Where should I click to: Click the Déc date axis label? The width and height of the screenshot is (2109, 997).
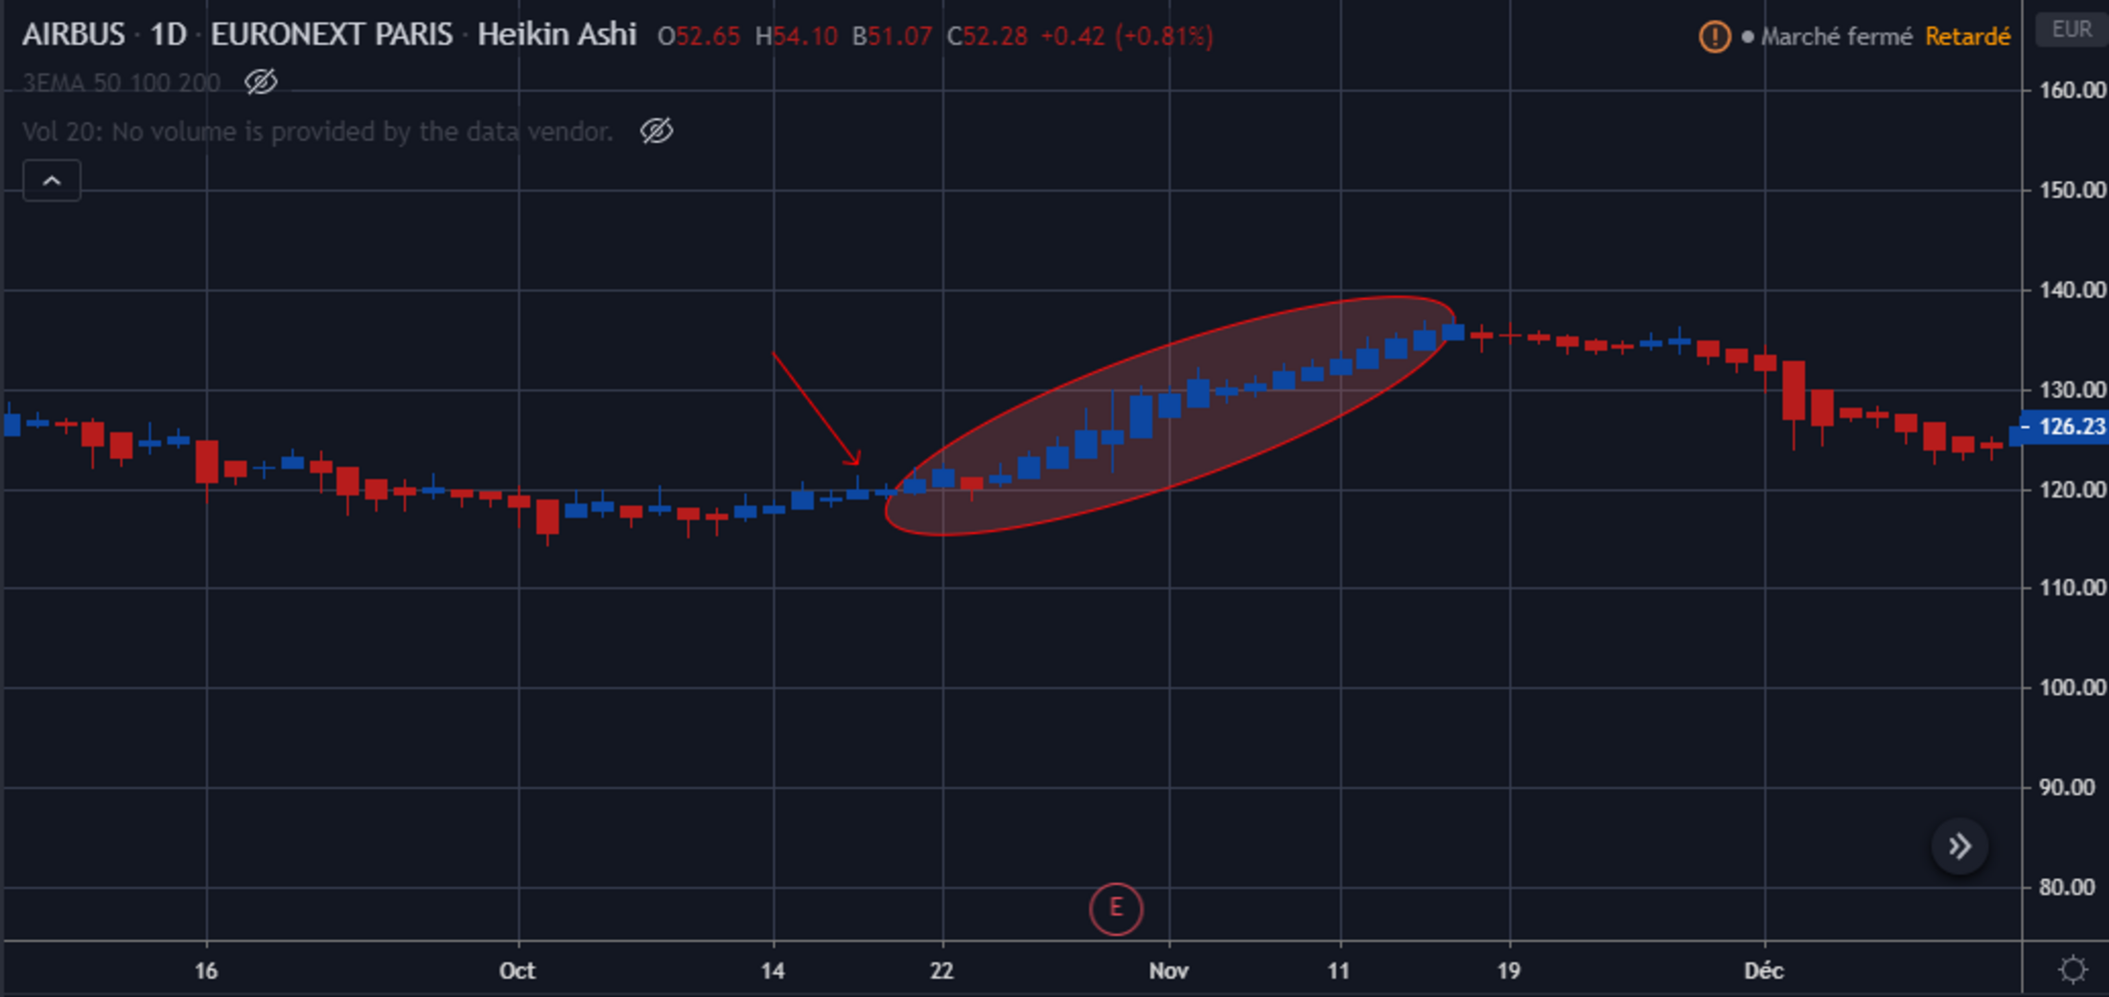[1764, 971]
